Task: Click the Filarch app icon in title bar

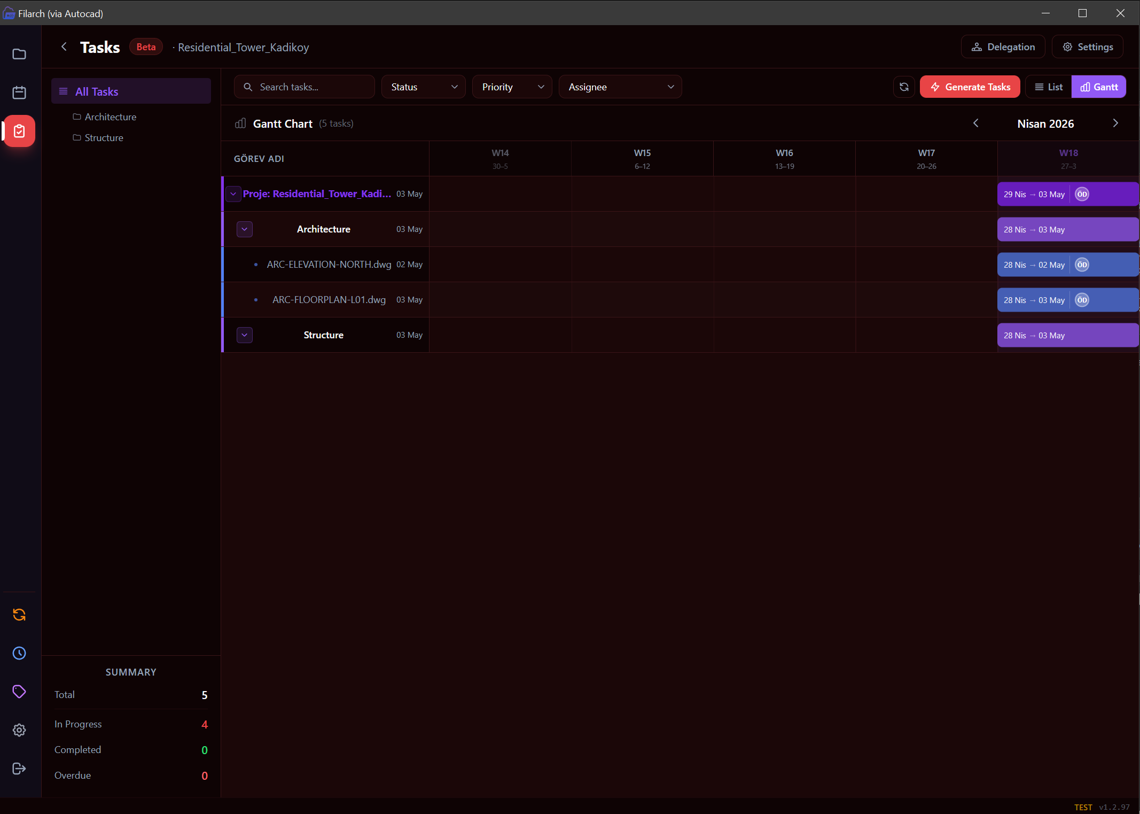Action: (9, 13)
